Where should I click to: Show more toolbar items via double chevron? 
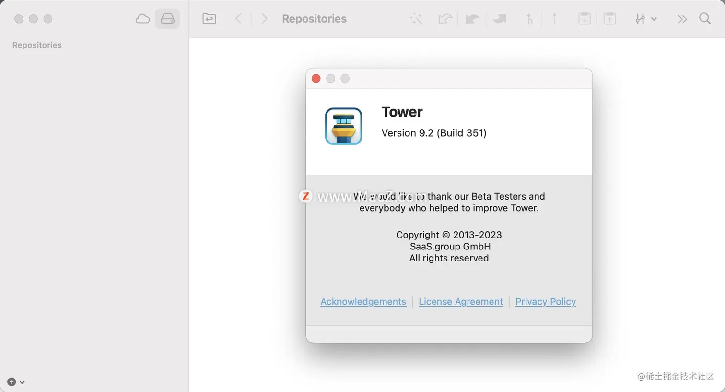682,19
